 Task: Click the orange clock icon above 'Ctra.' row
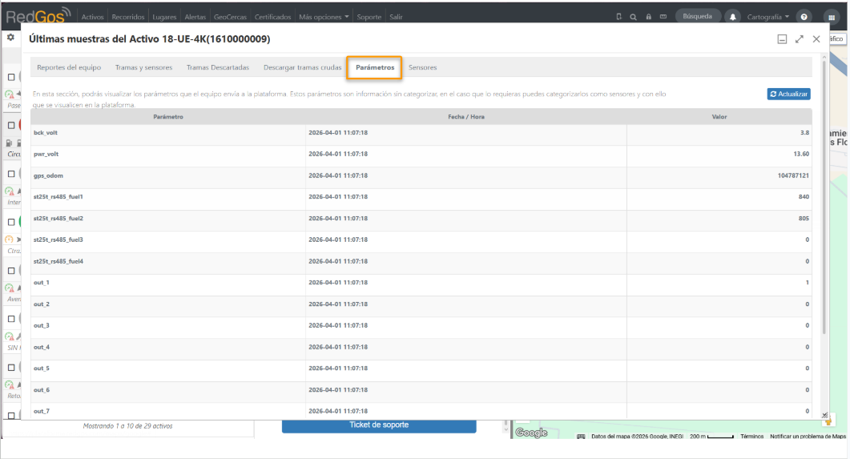tap(9, 239)
